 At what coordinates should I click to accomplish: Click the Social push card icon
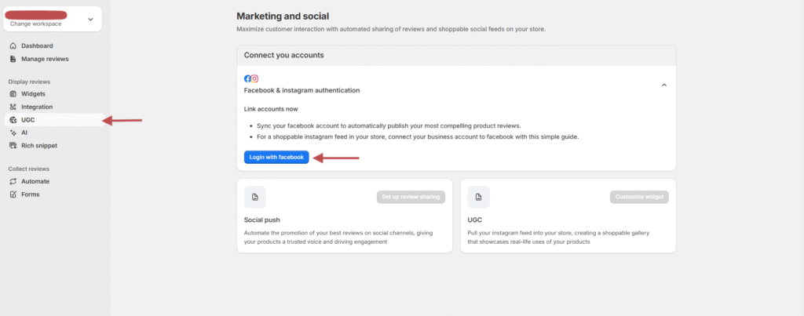[254, 197]
